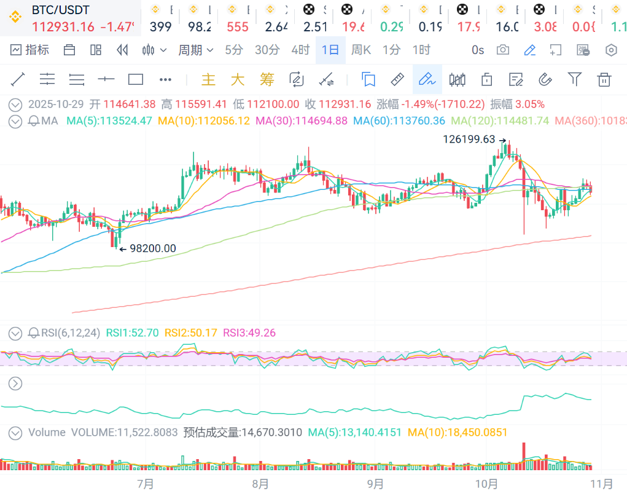
Task: Click the trash icon to delete drawings
Action: [604, 79]
